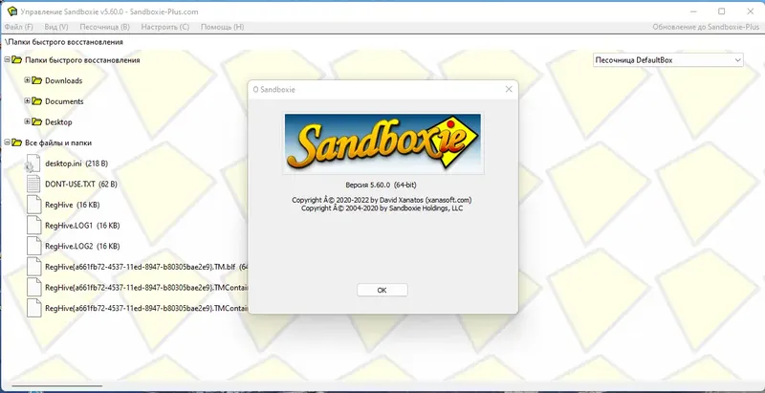Click 'Версия 5.60.0 (64-bit)' text
Viewport: 765px width, 393px height.
tap(381, 186)
